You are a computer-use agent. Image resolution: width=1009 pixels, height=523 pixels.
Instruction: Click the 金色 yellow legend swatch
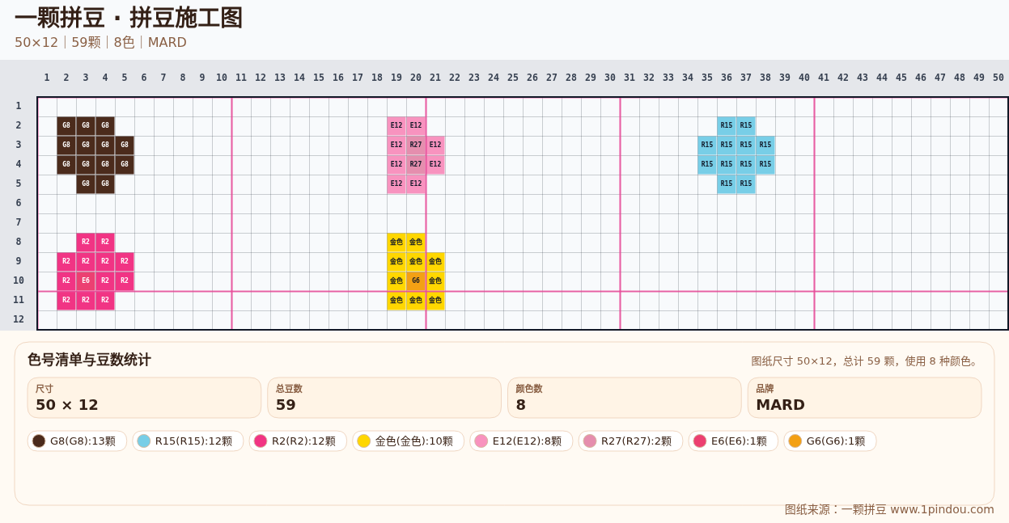[364, 441]
